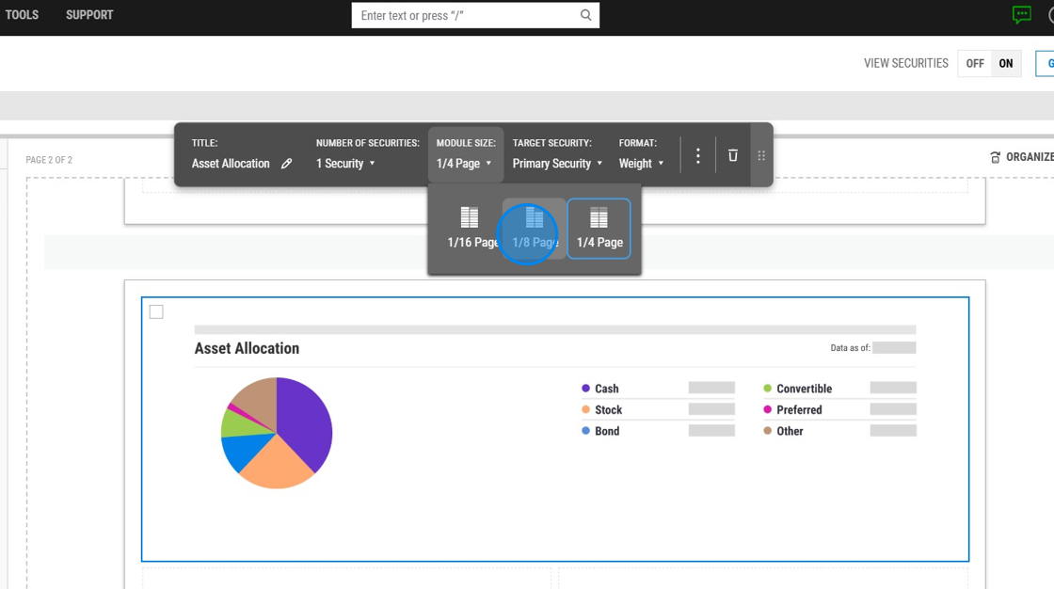Choose the 1/8 Page size option
The height and width of the screenshot is (589, 1054).
click(x=535, y=229)
